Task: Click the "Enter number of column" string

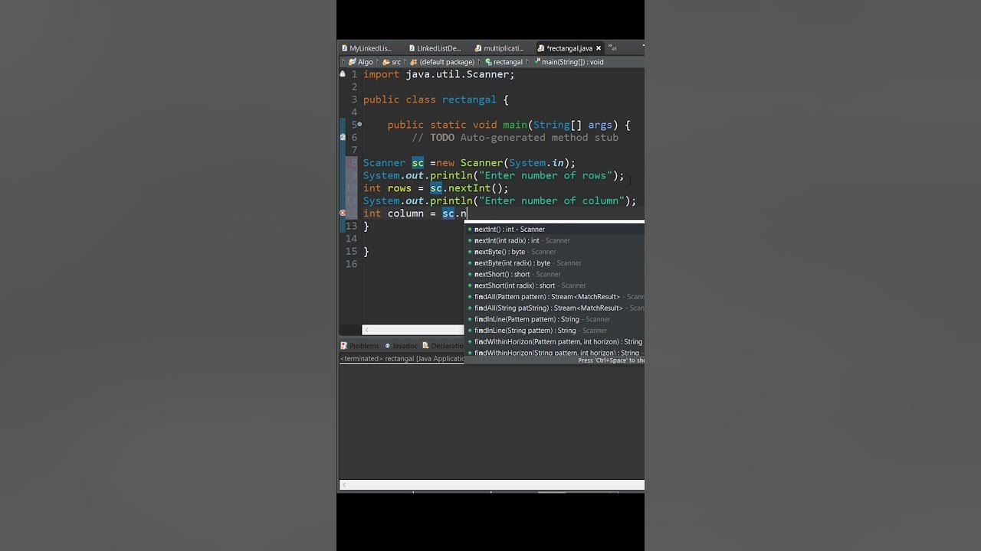Action: click(552, 201)
